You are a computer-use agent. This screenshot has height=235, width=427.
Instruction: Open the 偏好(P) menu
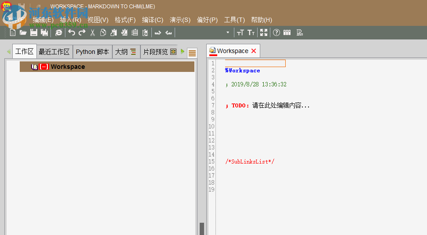[207, 20]
